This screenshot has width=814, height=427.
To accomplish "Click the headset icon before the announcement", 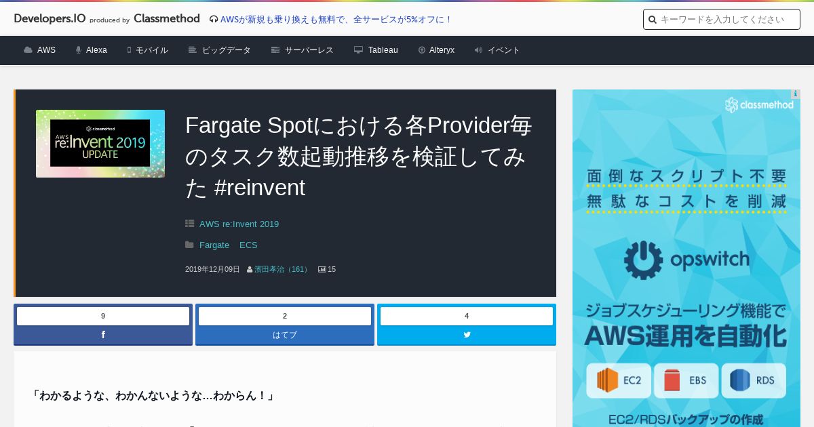I will [214, 20].
